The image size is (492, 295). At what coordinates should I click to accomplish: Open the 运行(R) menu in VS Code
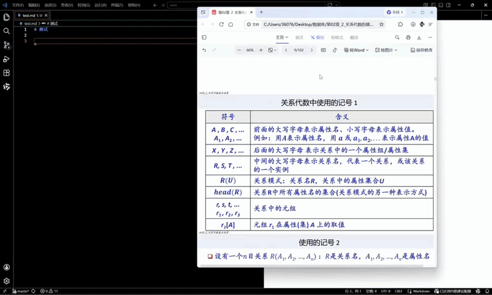[x=100, y=5]
